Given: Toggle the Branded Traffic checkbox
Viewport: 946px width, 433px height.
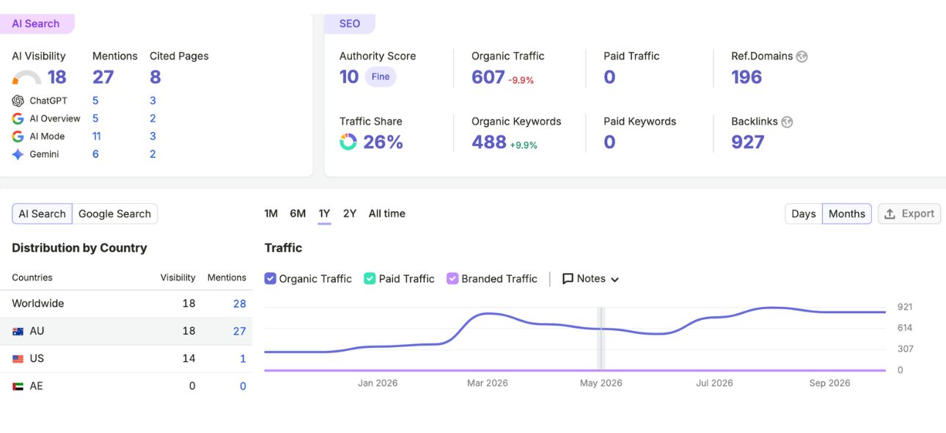Looking at the screenshot, I should (x=452, y=279).
